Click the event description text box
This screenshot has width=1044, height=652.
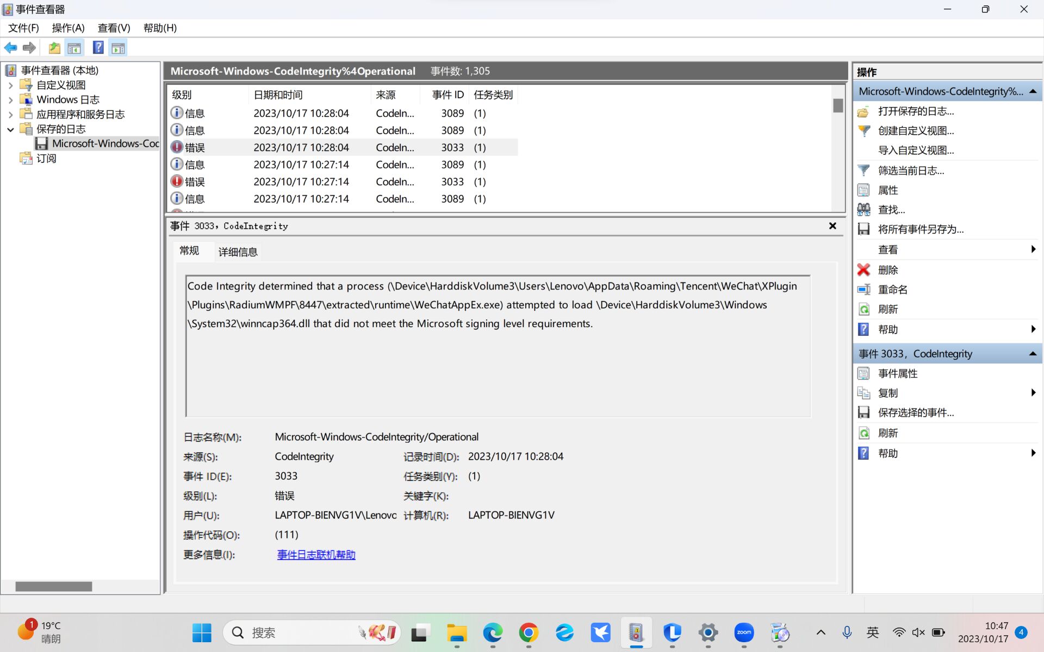pyautogui.click(x=498, y=347)
